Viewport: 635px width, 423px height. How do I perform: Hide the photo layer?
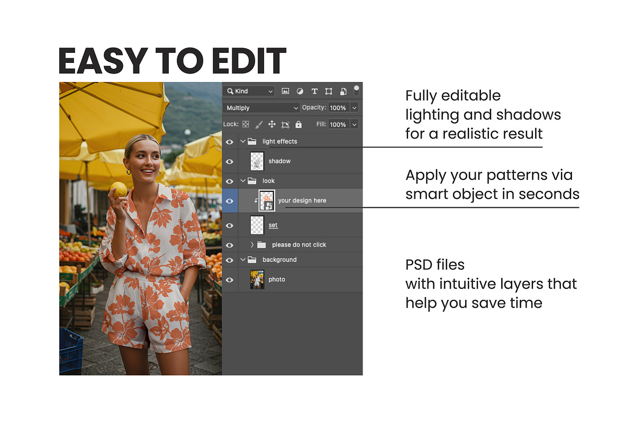click(230, 280)
